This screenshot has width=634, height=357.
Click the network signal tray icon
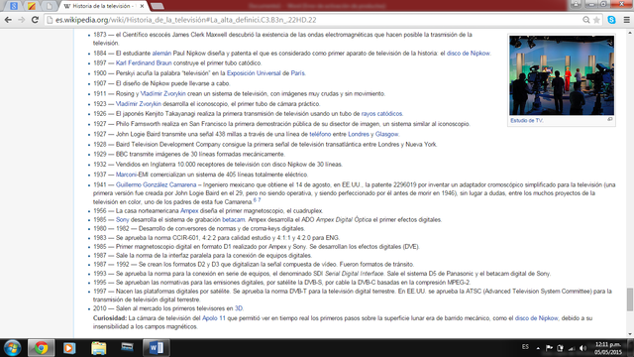(572, 348)
